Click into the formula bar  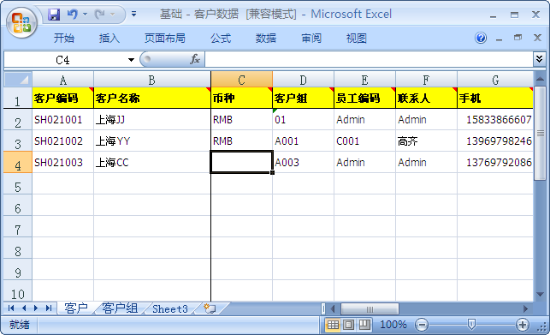(x=369, y=59)
